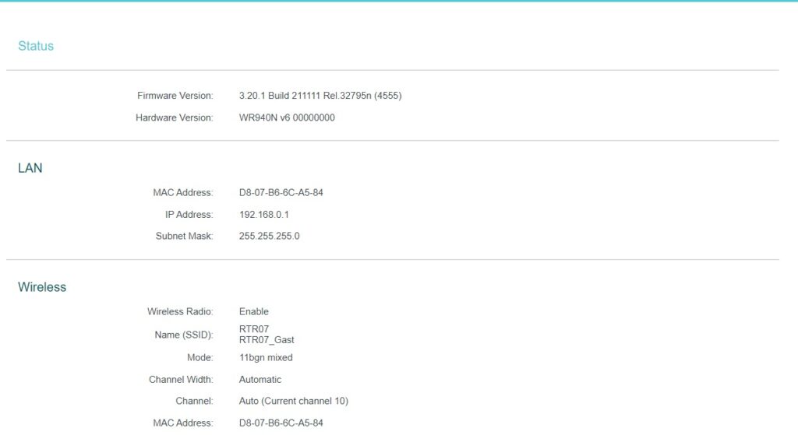This screenshot has height=435, width=798.
Task: Click the Wireless Radio label
Action: (x=180, y=311)
